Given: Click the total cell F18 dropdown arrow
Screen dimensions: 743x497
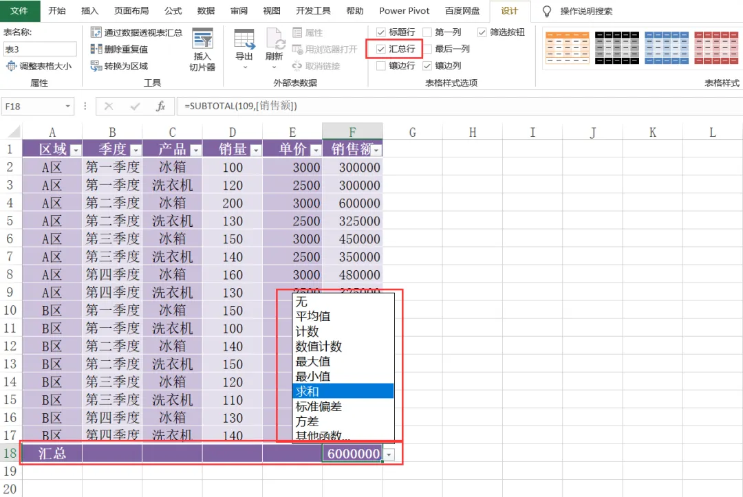Looking at the screenshot, I should 389,454.
